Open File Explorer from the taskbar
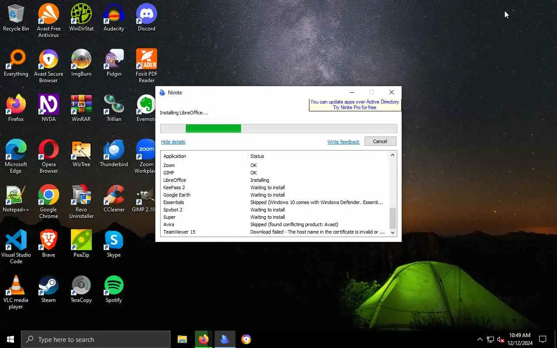The image size is (557, 348). [182, 339]
